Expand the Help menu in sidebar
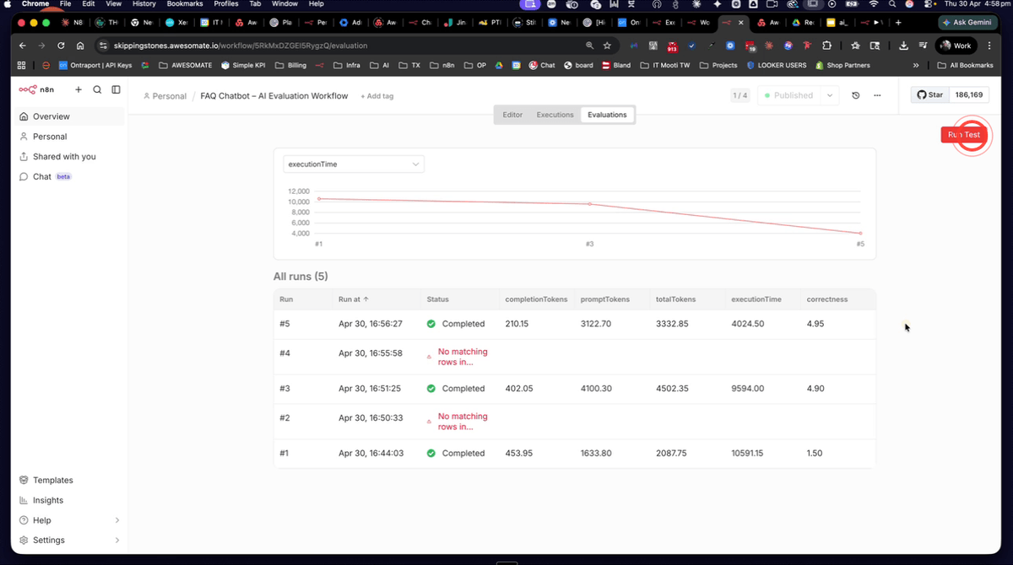The image size is (1013, 565). [x=71, y=520]
